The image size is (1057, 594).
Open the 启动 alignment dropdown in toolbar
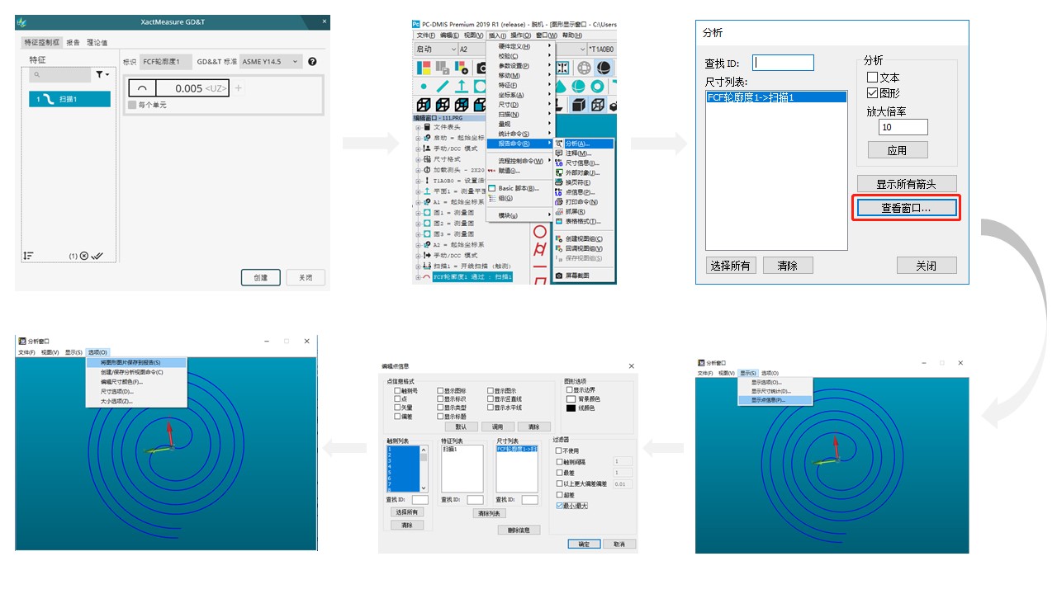[436, 49]
